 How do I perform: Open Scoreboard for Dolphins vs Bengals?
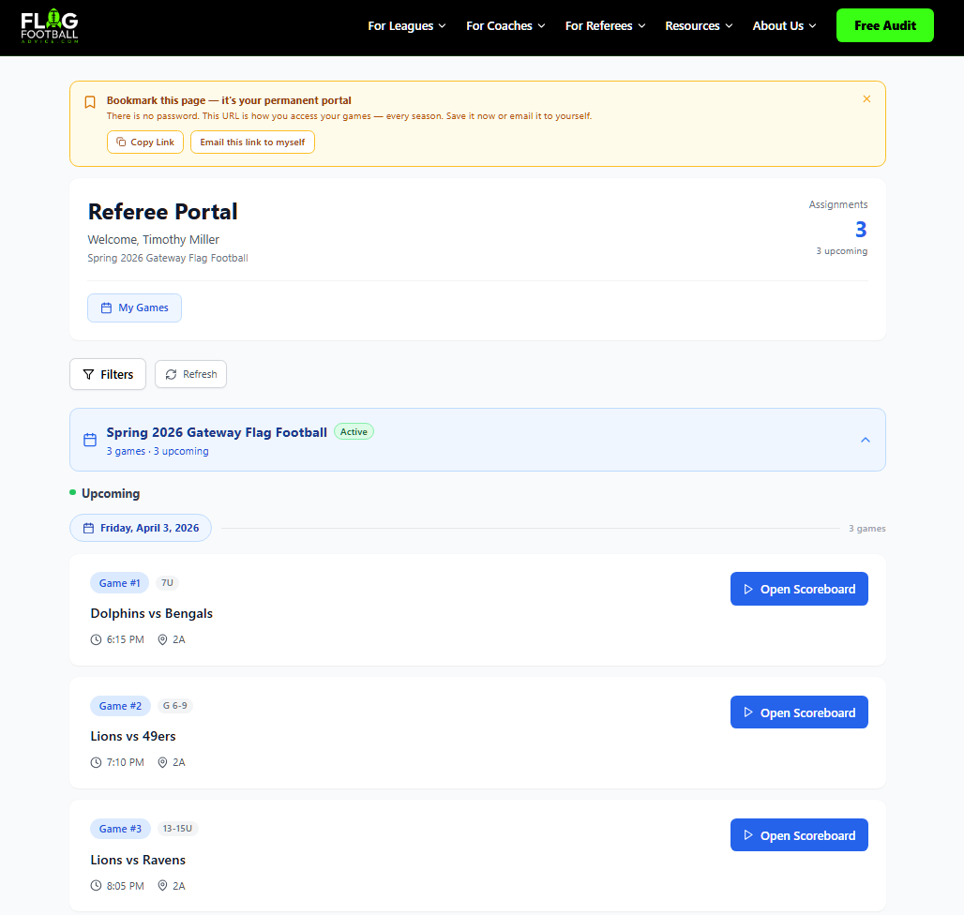pos(799,590)
